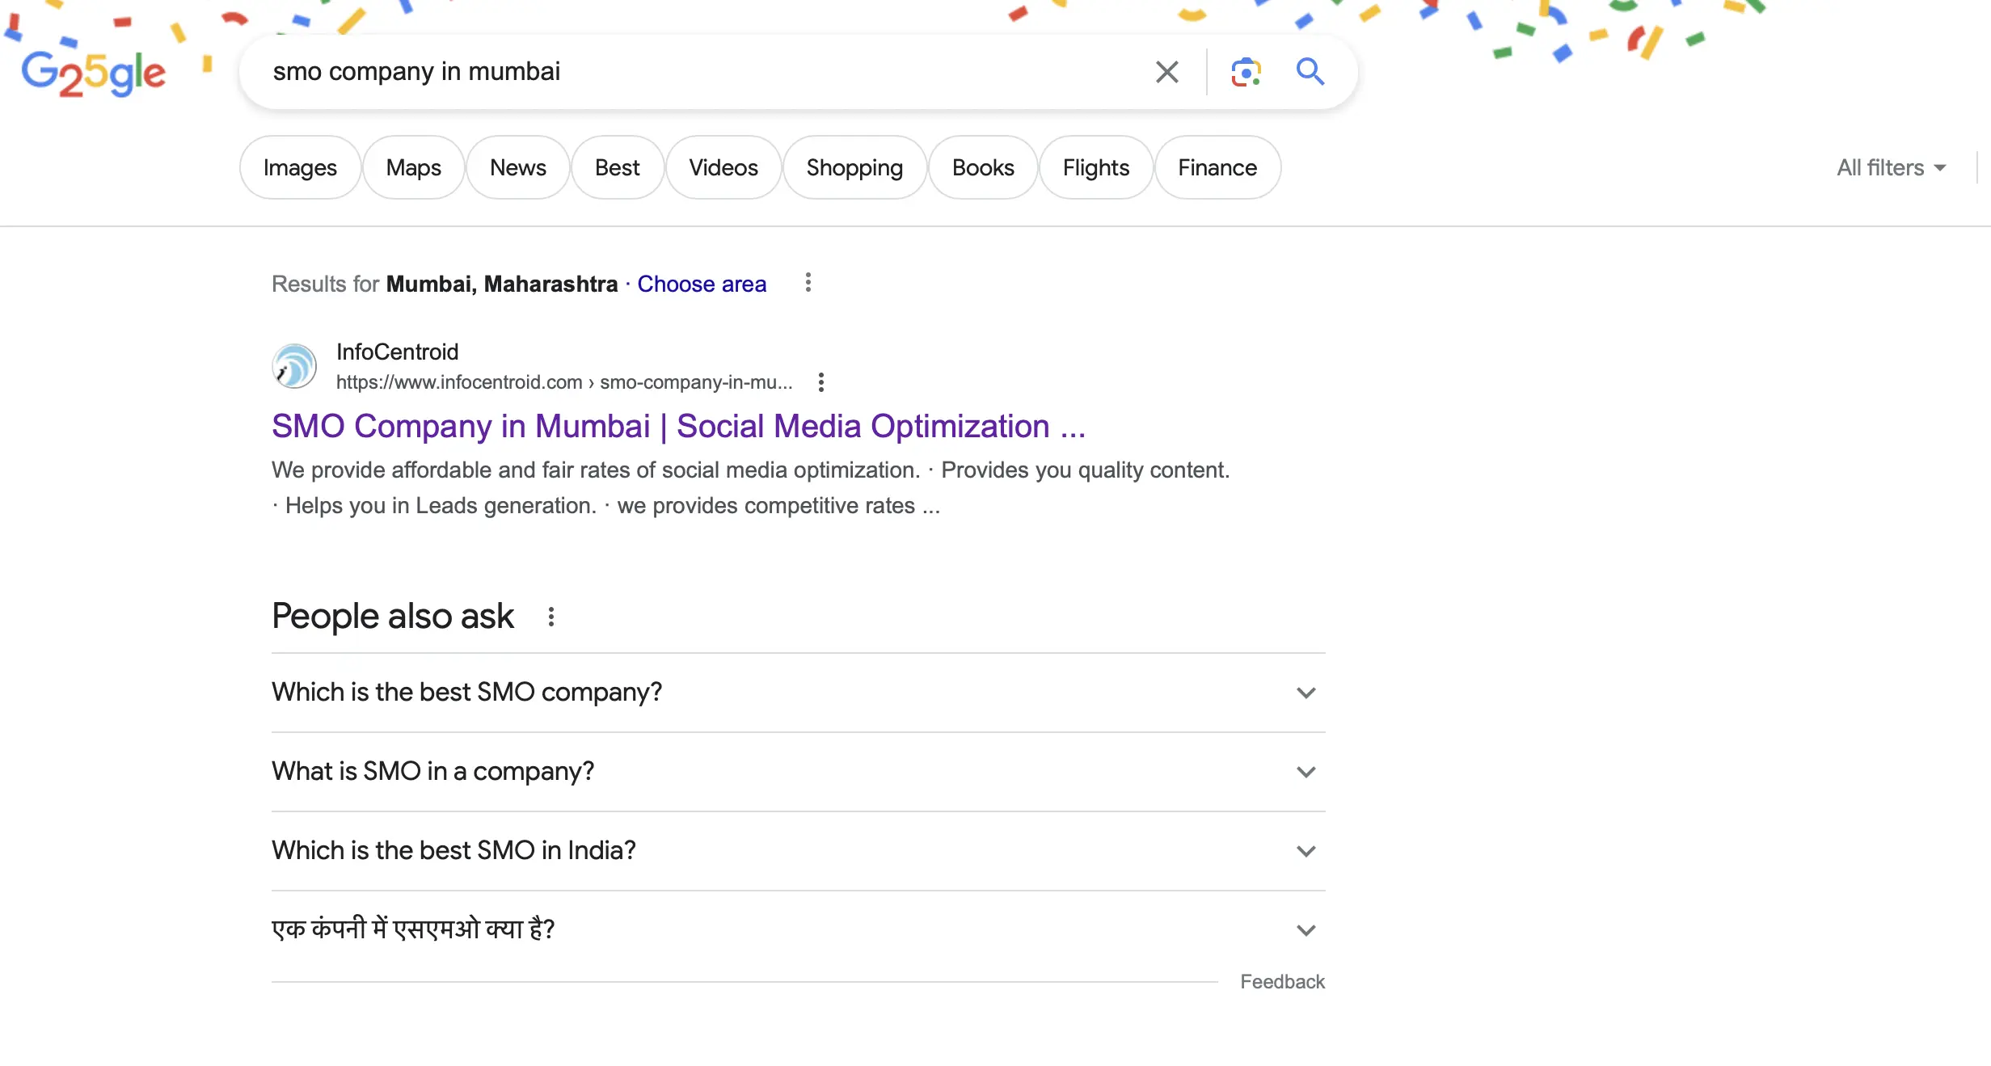Viewport: 1991px width, 1066px height.
Task: Switch to the Maps tab
Action: coord(413,168)
